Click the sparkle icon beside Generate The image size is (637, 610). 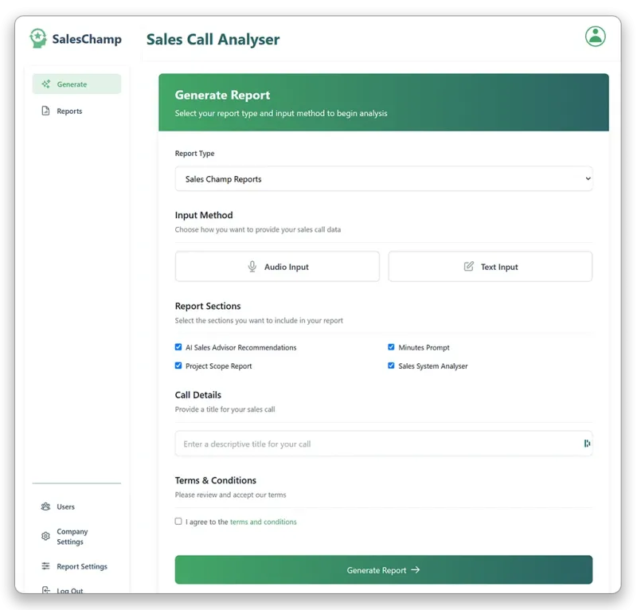pos(46,84)
